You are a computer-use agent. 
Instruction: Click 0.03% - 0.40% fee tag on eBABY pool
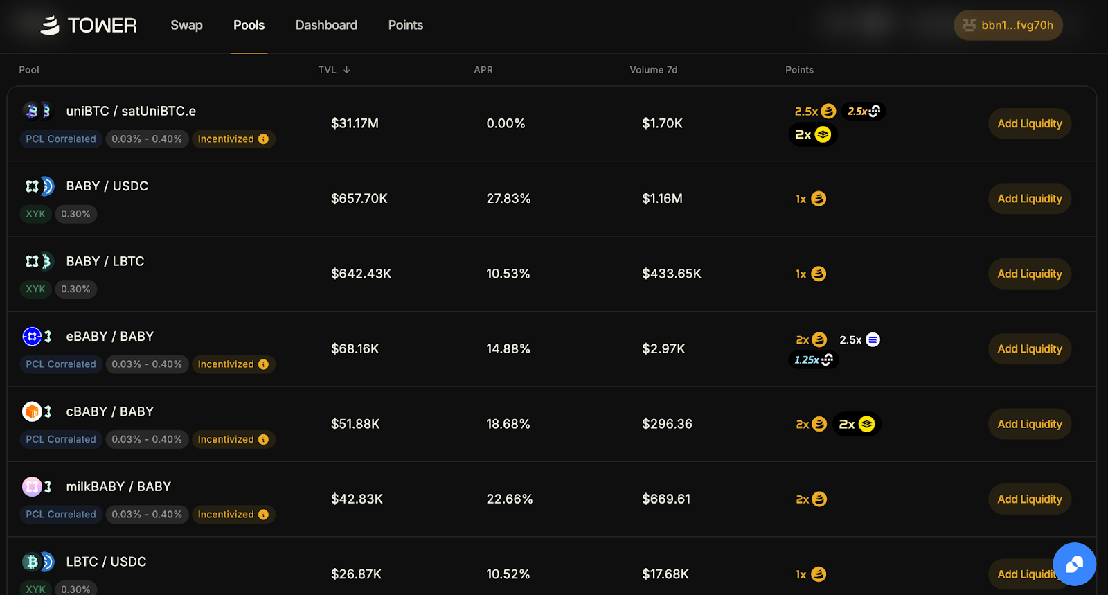tap(147, 364)
